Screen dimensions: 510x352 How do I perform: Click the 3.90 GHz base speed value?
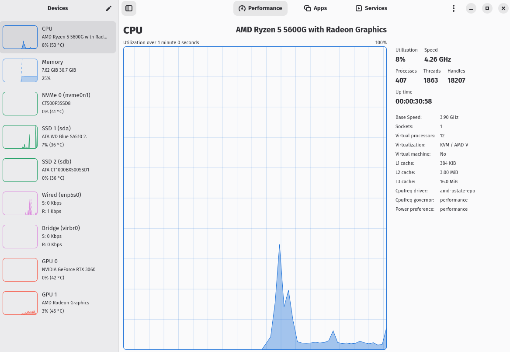[449, 117]
